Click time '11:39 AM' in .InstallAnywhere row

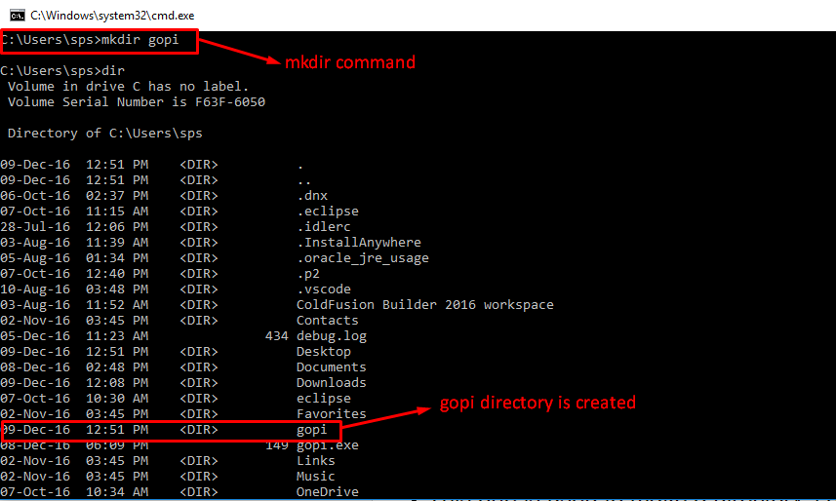pyautogui.click(x=117, y=242)
